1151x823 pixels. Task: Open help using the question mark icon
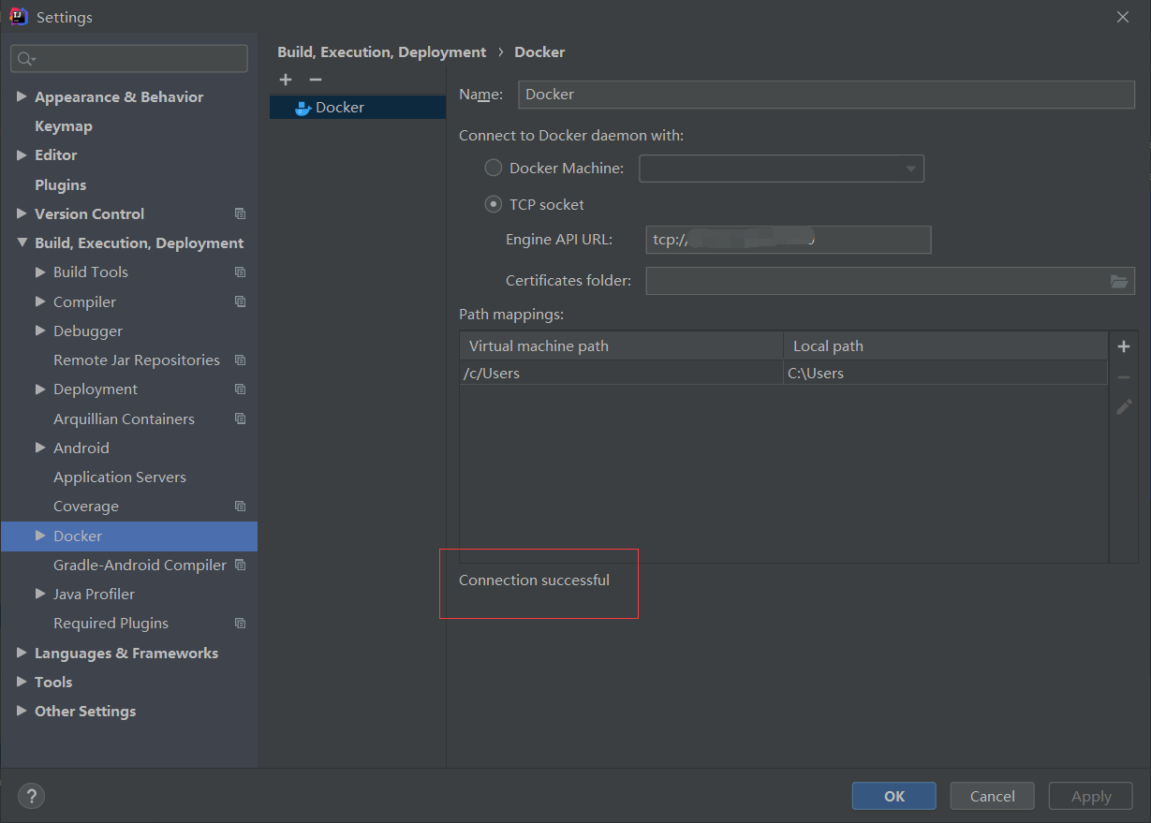click(x=31, y=795)
